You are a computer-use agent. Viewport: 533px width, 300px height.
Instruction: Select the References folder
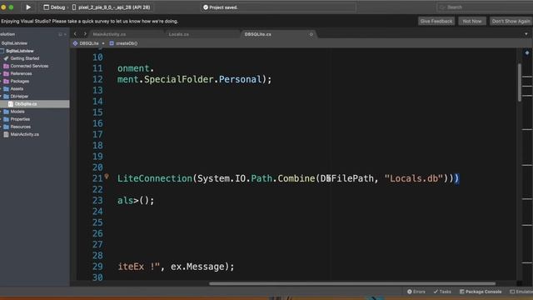coord(21,73)
